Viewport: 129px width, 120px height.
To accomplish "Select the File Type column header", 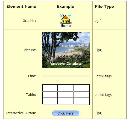I will point(104,7).
